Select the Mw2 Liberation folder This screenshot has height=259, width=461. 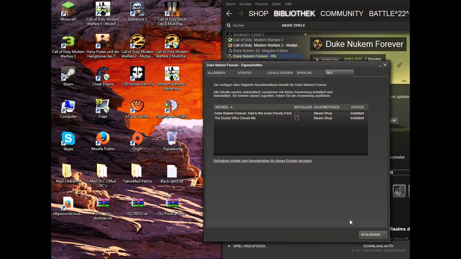click(68, 174)
